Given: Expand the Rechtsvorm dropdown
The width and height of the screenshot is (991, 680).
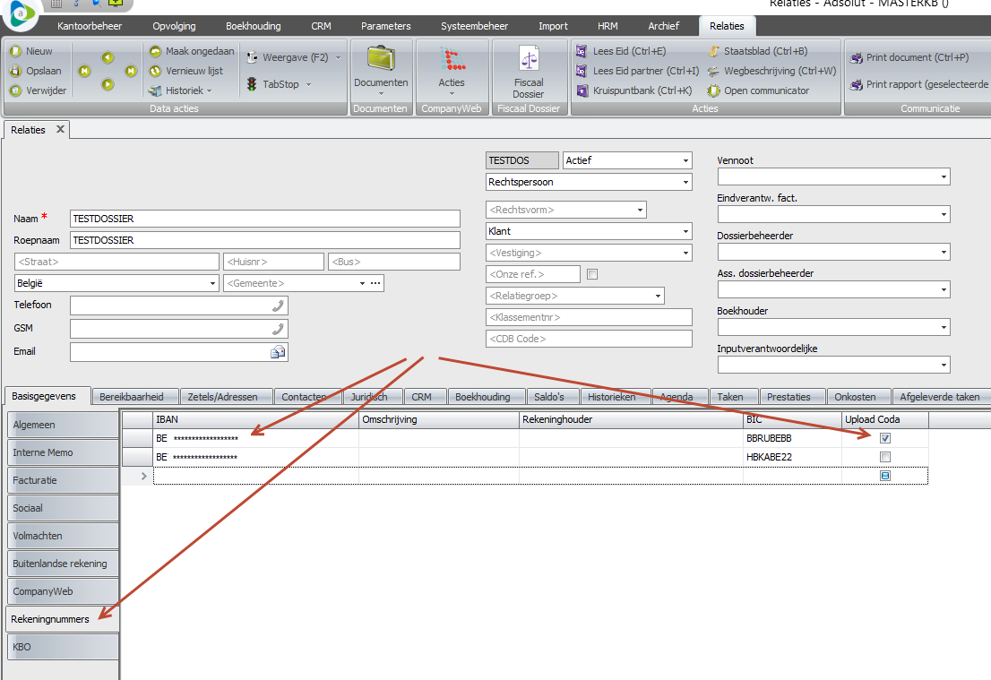Looking at the screenshot, I should (640, 210).
